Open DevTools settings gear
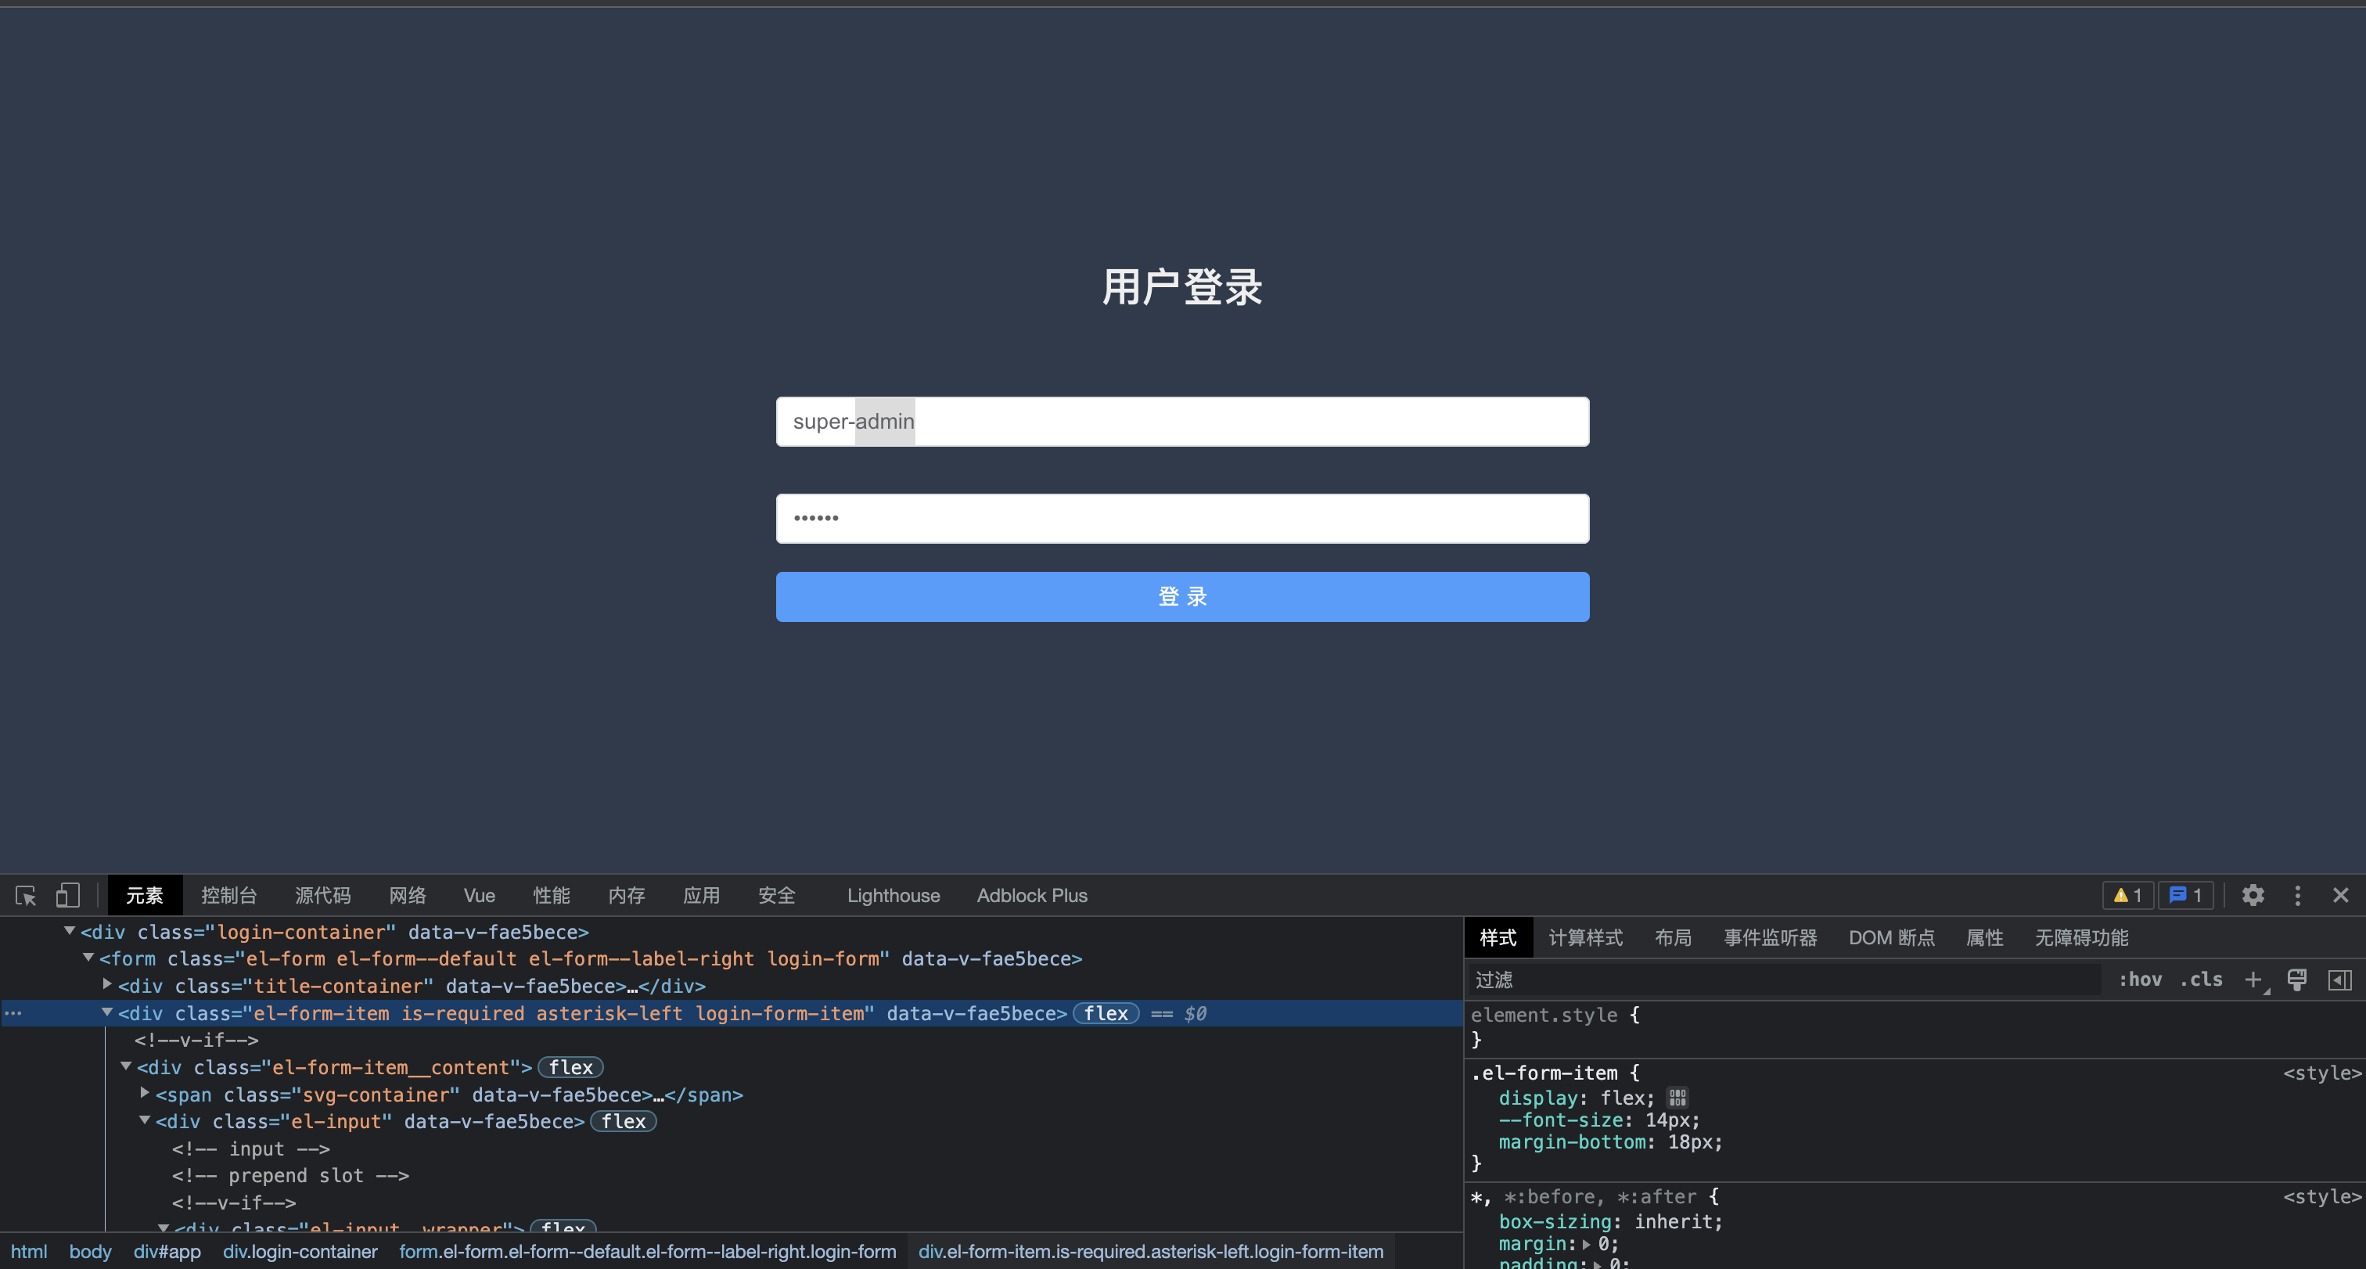2366x1269 pixels. click(2252, 895)
